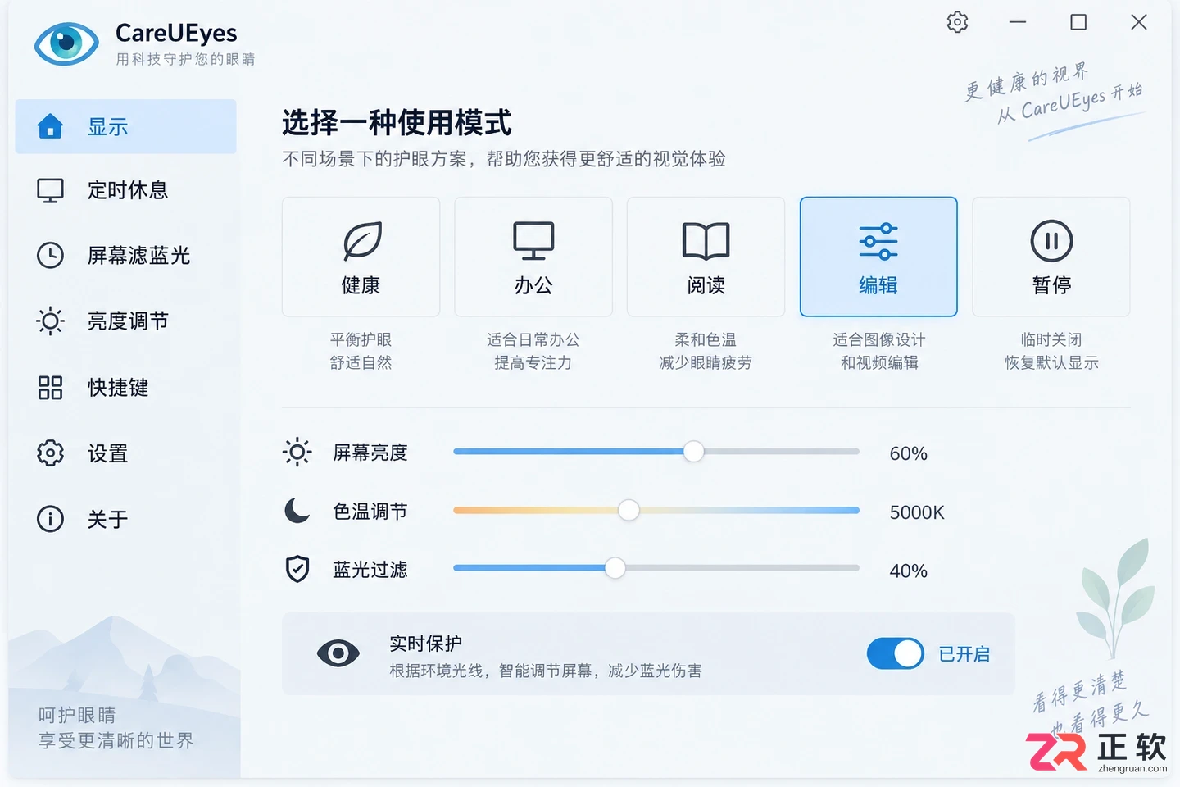Click the 平衡护眼 舒适自然 description
1180x787 pixels.
(x=361, y=351)
